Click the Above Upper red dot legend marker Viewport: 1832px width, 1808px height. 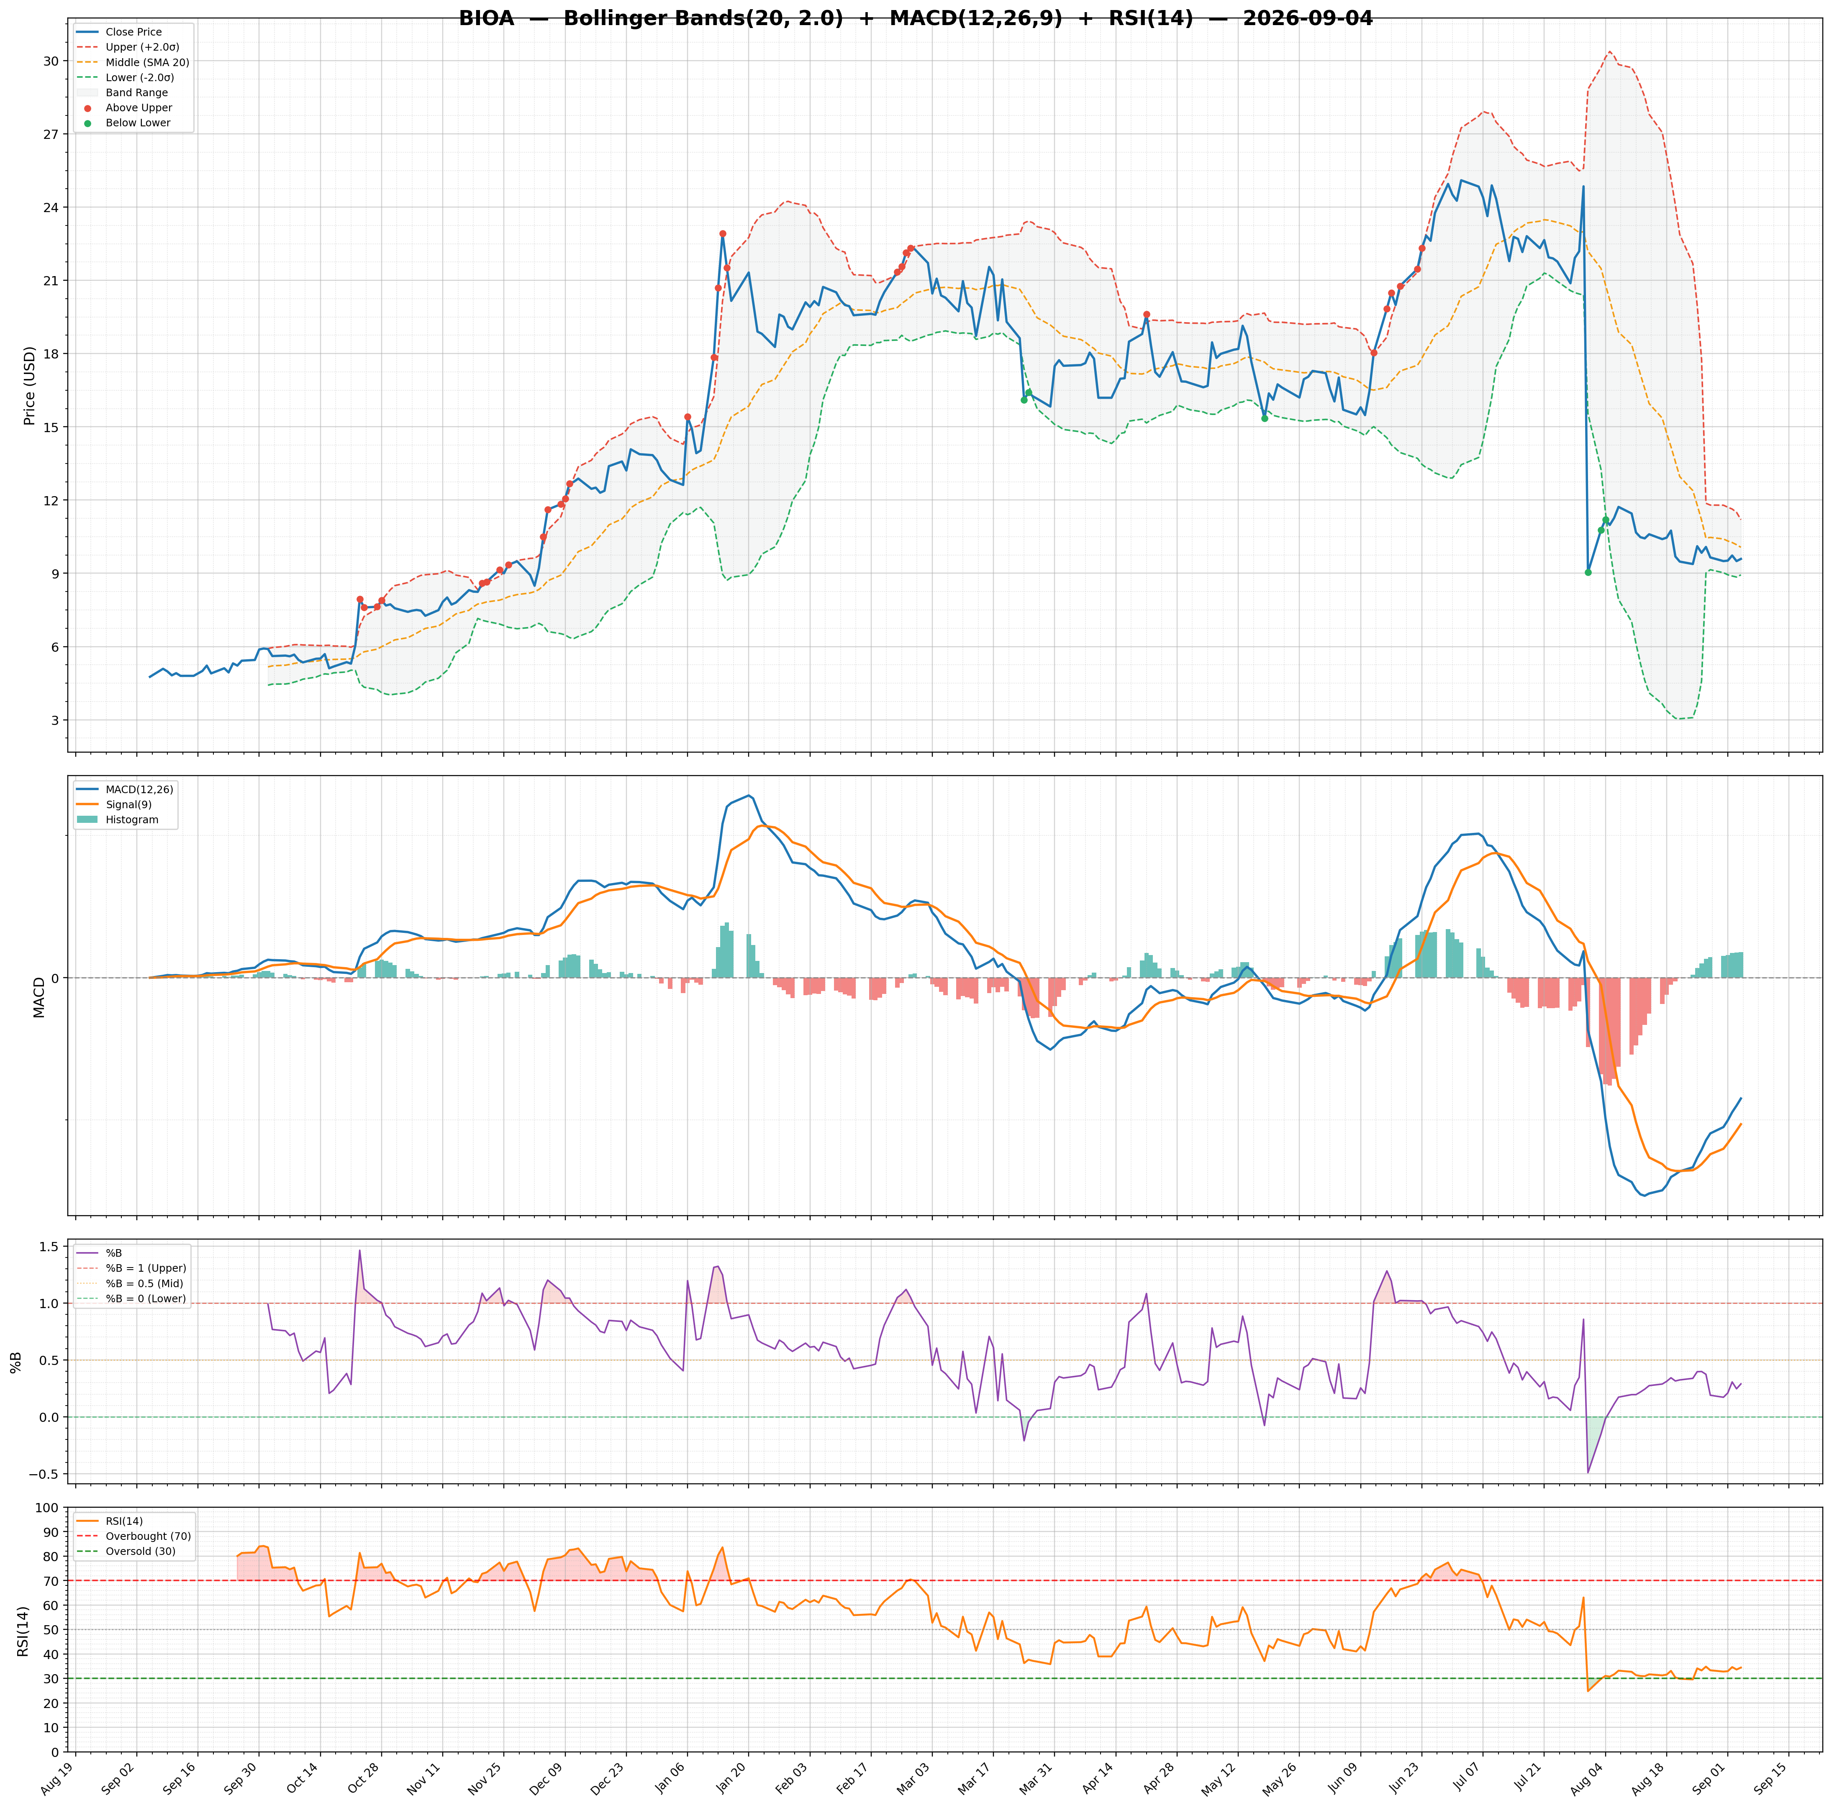tap(88, 108)
